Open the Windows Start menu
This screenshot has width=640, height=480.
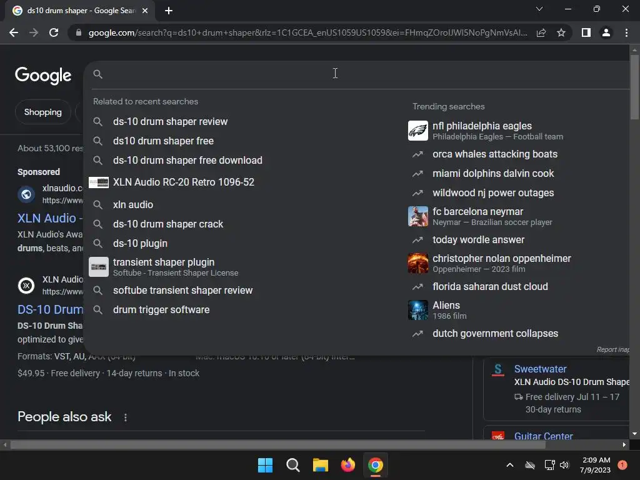(265, 465)
